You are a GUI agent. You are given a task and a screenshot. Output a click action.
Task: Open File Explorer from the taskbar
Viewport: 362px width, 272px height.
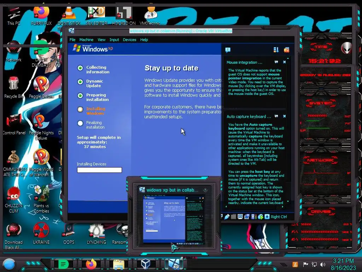tap(119, 264)
